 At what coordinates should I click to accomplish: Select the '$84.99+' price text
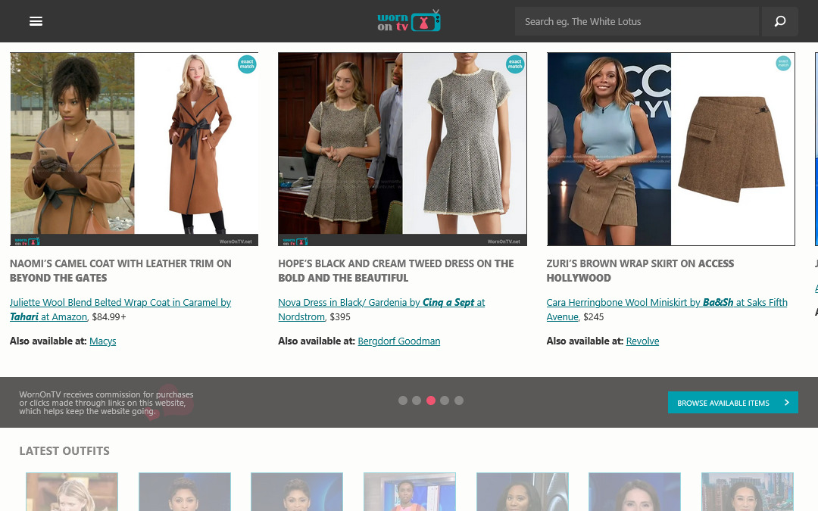tap(109, 317)
